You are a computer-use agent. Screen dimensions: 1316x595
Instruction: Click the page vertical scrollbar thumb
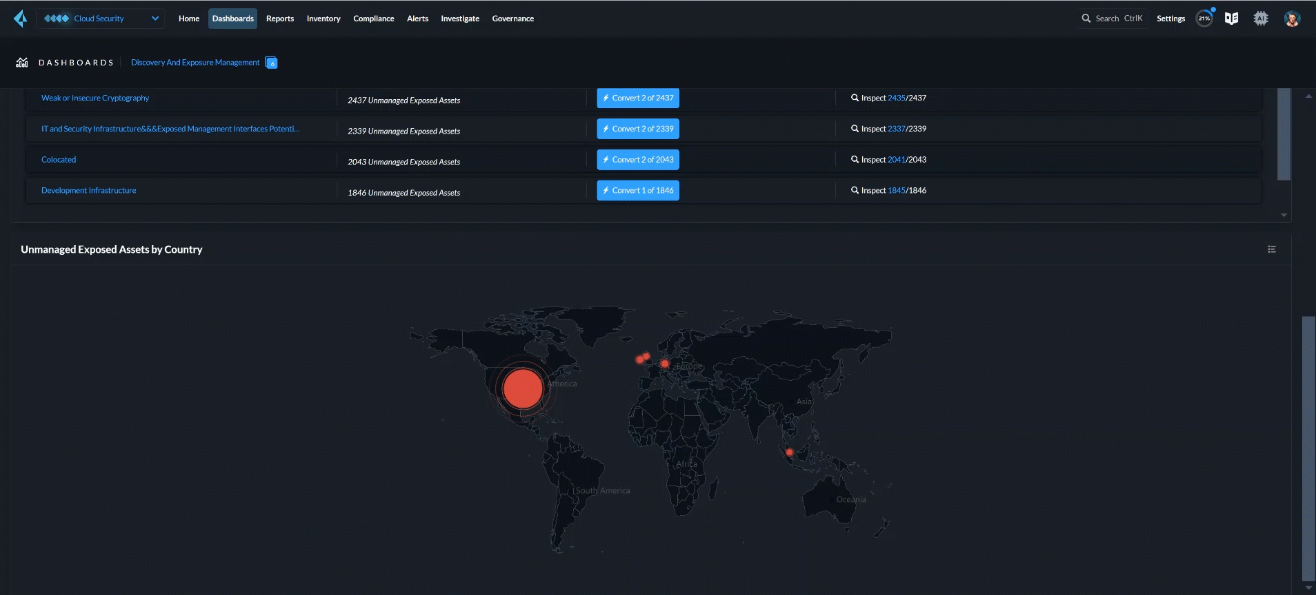1308,449
